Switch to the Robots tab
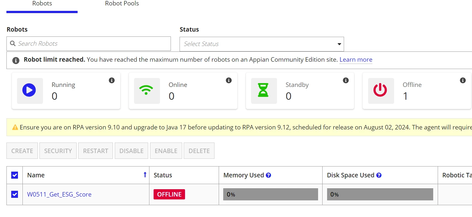The image size is (472, 217). coord(42,4)
